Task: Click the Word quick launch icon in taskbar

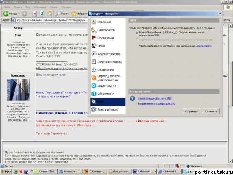Action: (26, 172)
